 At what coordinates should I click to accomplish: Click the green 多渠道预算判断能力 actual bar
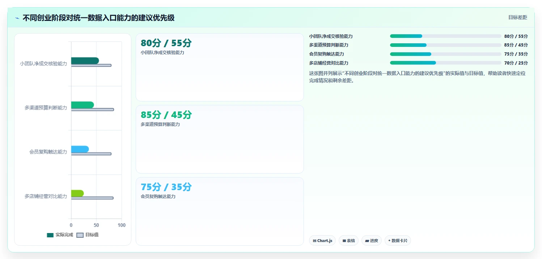tap(82, 105)
